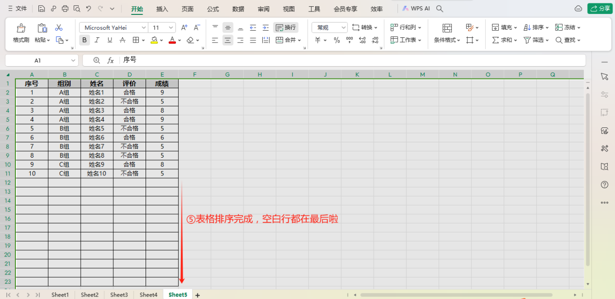This screenshot has height=299, width=615.
Task: Toggle Wrap Text (换行)
Action: click(285, 28)
